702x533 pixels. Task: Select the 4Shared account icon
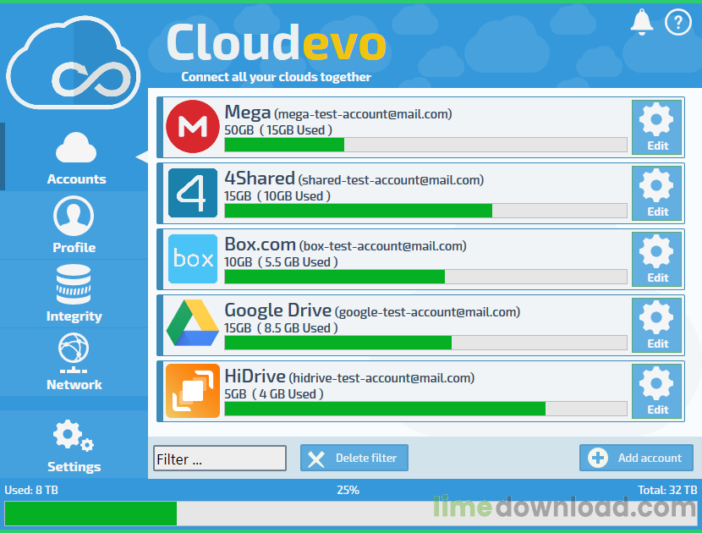[x=193, y=193]
